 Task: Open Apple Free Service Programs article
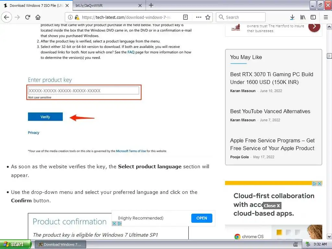272,144
